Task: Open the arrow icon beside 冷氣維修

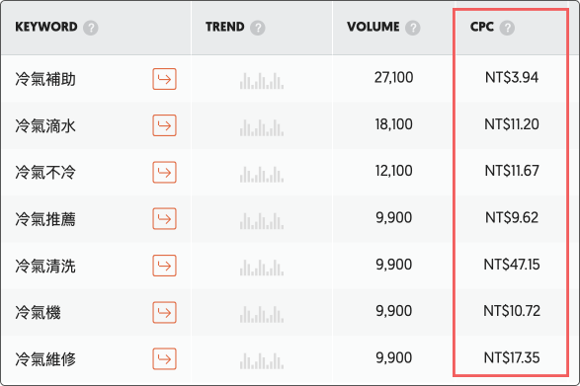Action: click(x=164, y=359)
